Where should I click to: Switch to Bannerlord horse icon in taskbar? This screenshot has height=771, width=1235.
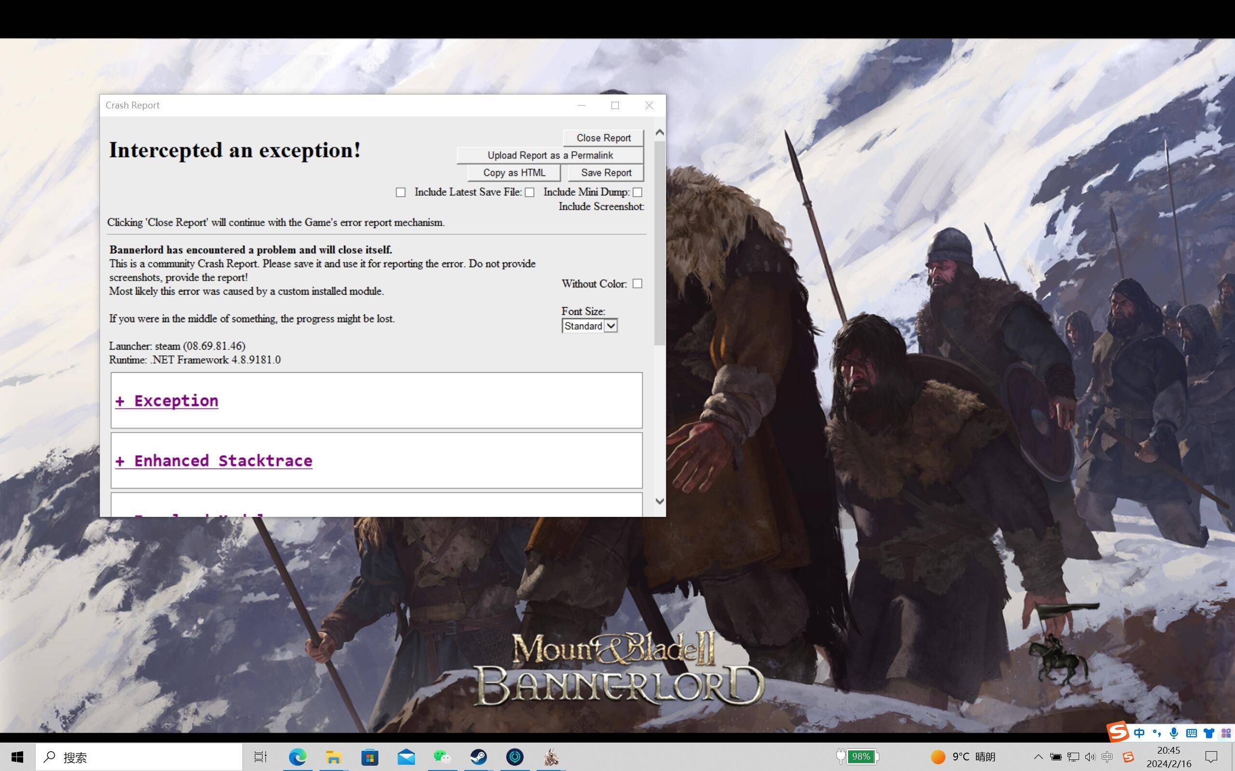(x=551, y=757)
